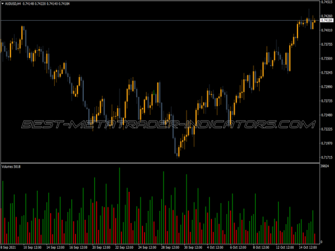Click the 14 Oct 12:00 time label
Viewport: 335px width, 251px height.
click(x=308, y=248)
